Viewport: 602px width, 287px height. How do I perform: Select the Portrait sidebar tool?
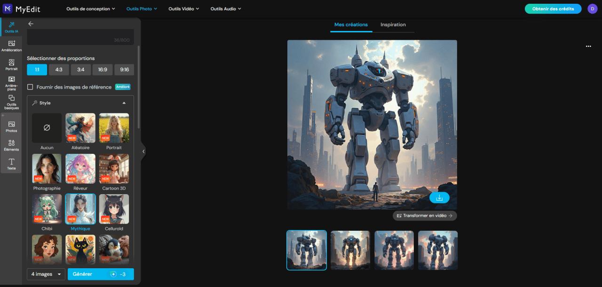pyautogui.click(x=11, y=64)
